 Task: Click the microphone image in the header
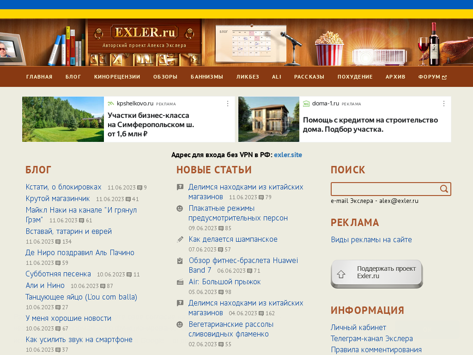pos(292,48)
